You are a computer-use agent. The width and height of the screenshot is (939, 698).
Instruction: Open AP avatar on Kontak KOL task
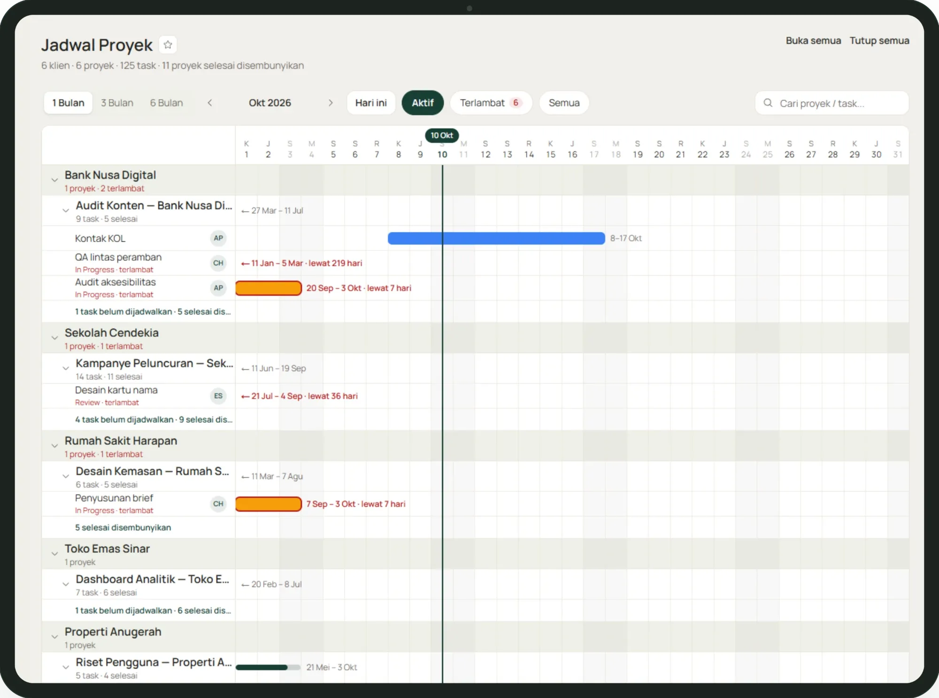point(218,238)
